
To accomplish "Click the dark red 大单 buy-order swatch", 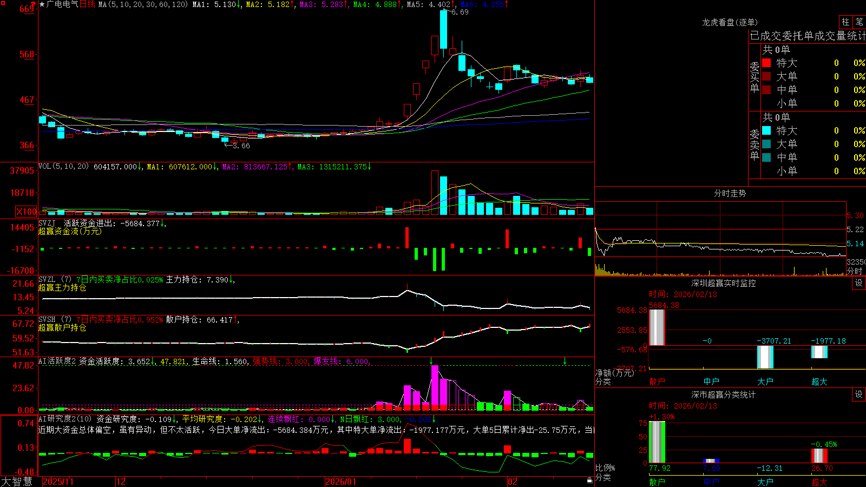I will coord(766,76).
